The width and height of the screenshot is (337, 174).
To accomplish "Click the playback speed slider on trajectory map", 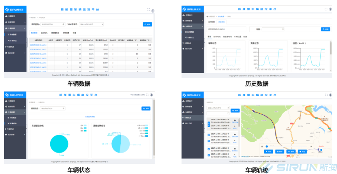I will pos(266,147).
